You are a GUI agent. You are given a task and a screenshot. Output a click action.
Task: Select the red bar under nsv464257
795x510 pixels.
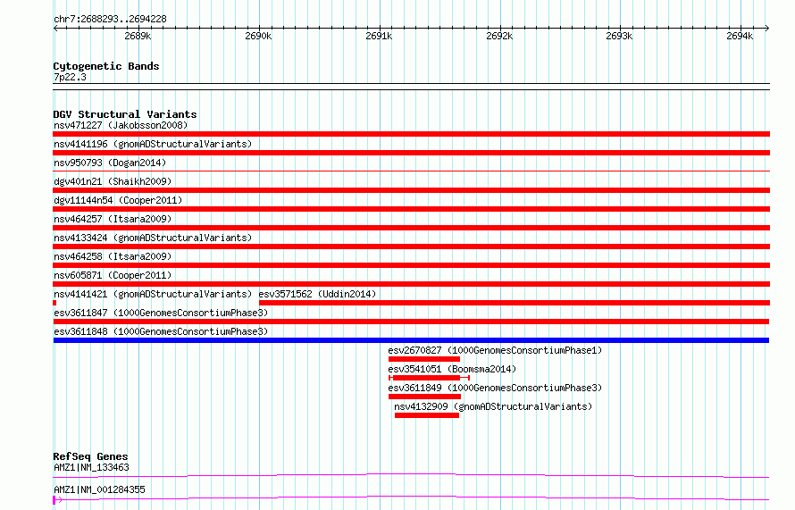411,228
